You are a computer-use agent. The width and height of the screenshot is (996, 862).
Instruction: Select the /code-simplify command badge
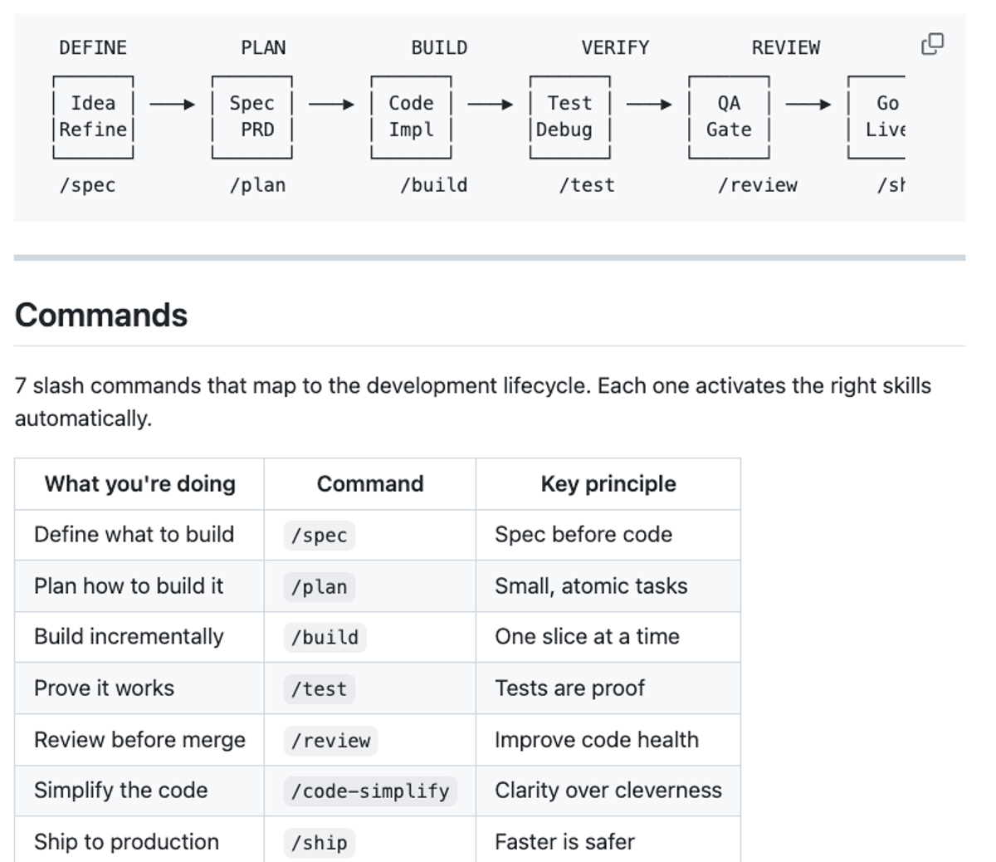(371, 791)
